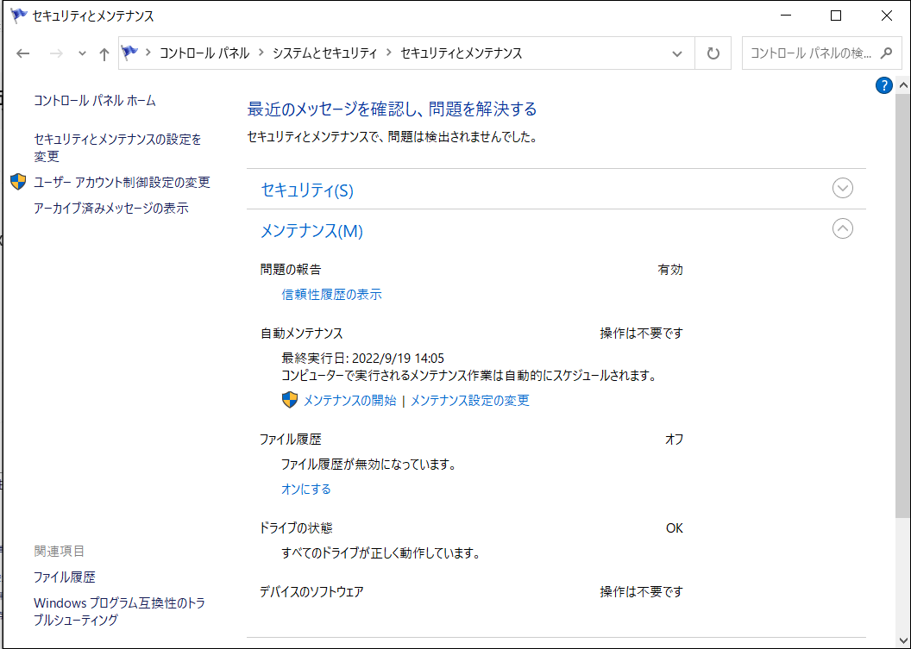Screen dimensions: 911x649
Task: Open the address bar history dropdown
Action: pyautogui.click(x=677, y=53)
